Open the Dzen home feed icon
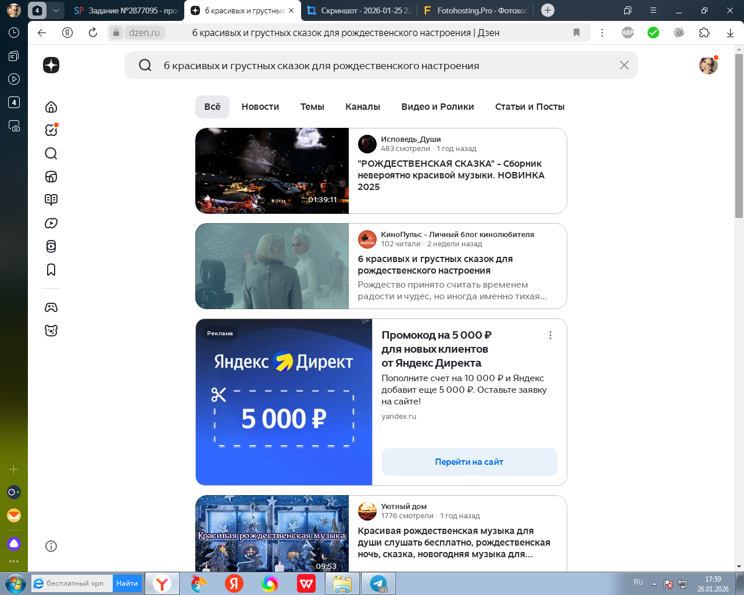The height and width of the screenshot is (595, 744). [x=51, y=107]
